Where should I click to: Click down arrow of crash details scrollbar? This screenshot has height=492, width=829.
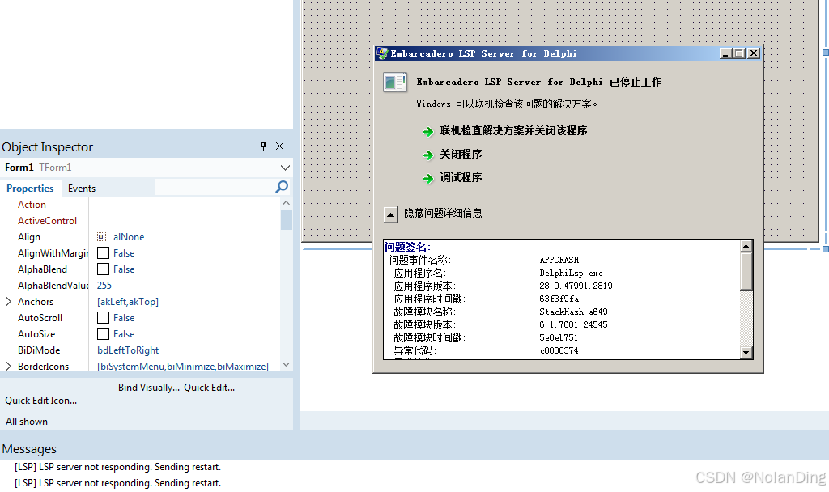tap(746, 353)
